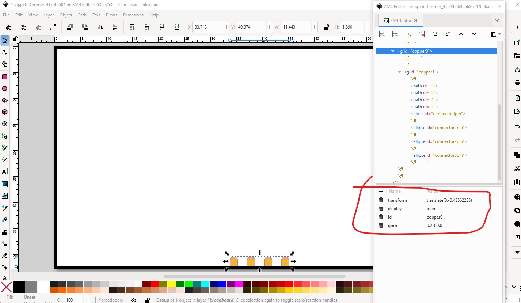Select the Rectangle tool

[5, 77]
